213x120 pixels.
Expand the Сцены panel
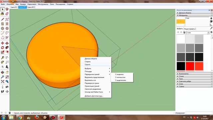point(194,86)
